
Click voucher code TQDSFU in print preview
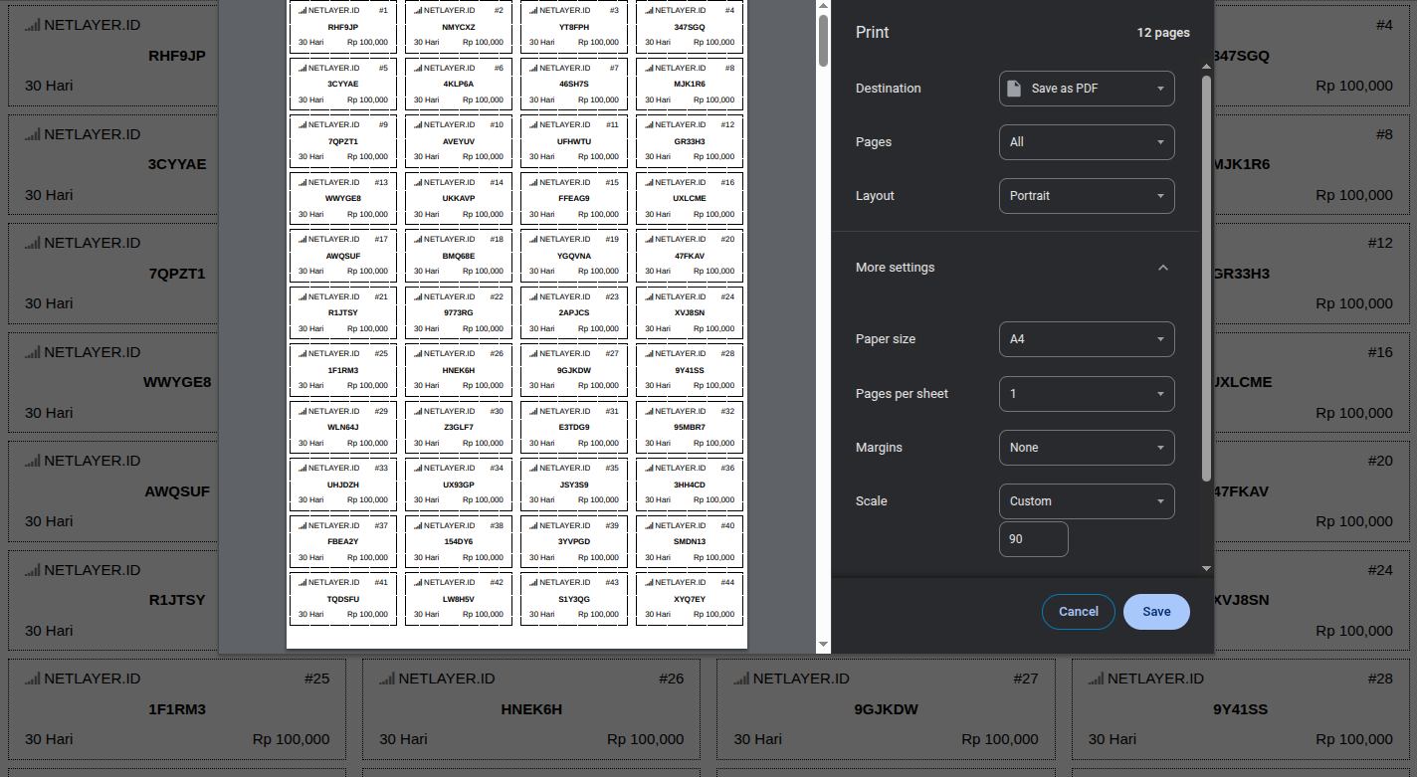(x=343, y=599)
